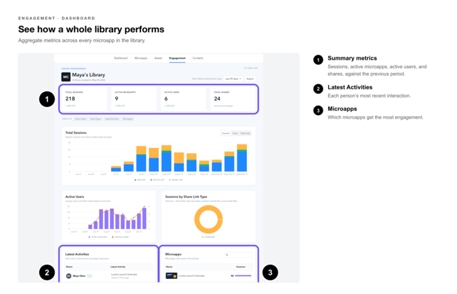This screenshot has width=457, height=294.
Task: Click the Library Engagement breadcrumb label
Action: tap(74, 69)
